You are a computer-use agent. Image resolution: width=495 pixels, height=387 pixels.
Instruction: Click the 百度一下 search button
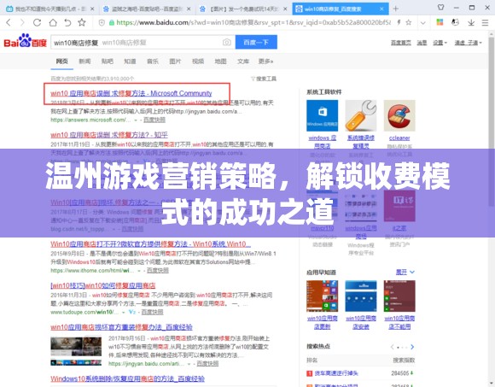click(256, 42)
